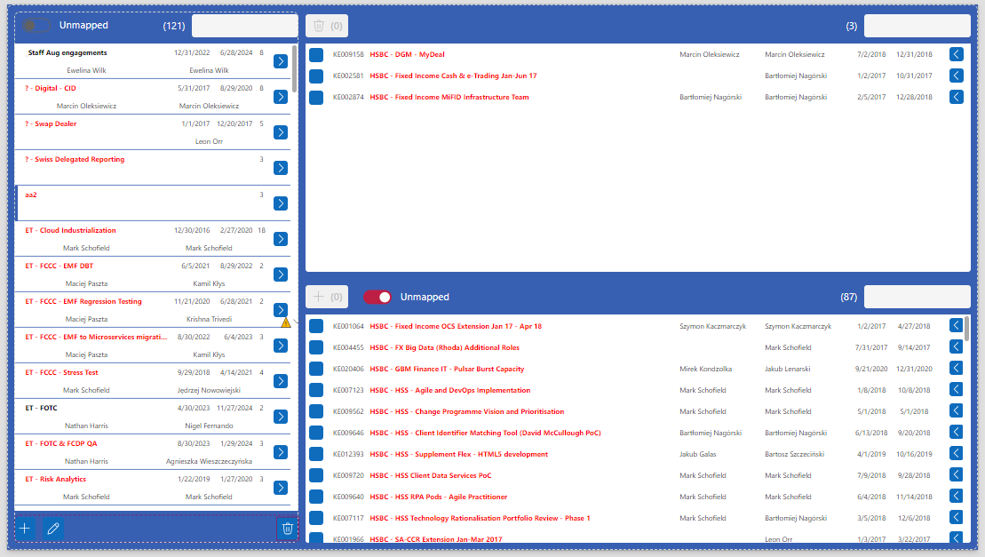Viewport: 985px width, 557px height.
Task: Click the trash (0) button above top-right list
Action: 327,26
